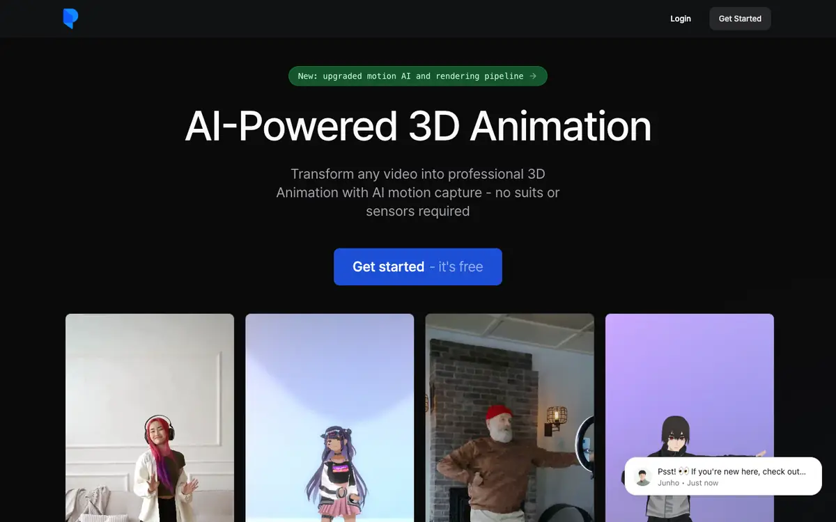
Task: Click the blue Get started - it's free button
Action: point(418,267)
